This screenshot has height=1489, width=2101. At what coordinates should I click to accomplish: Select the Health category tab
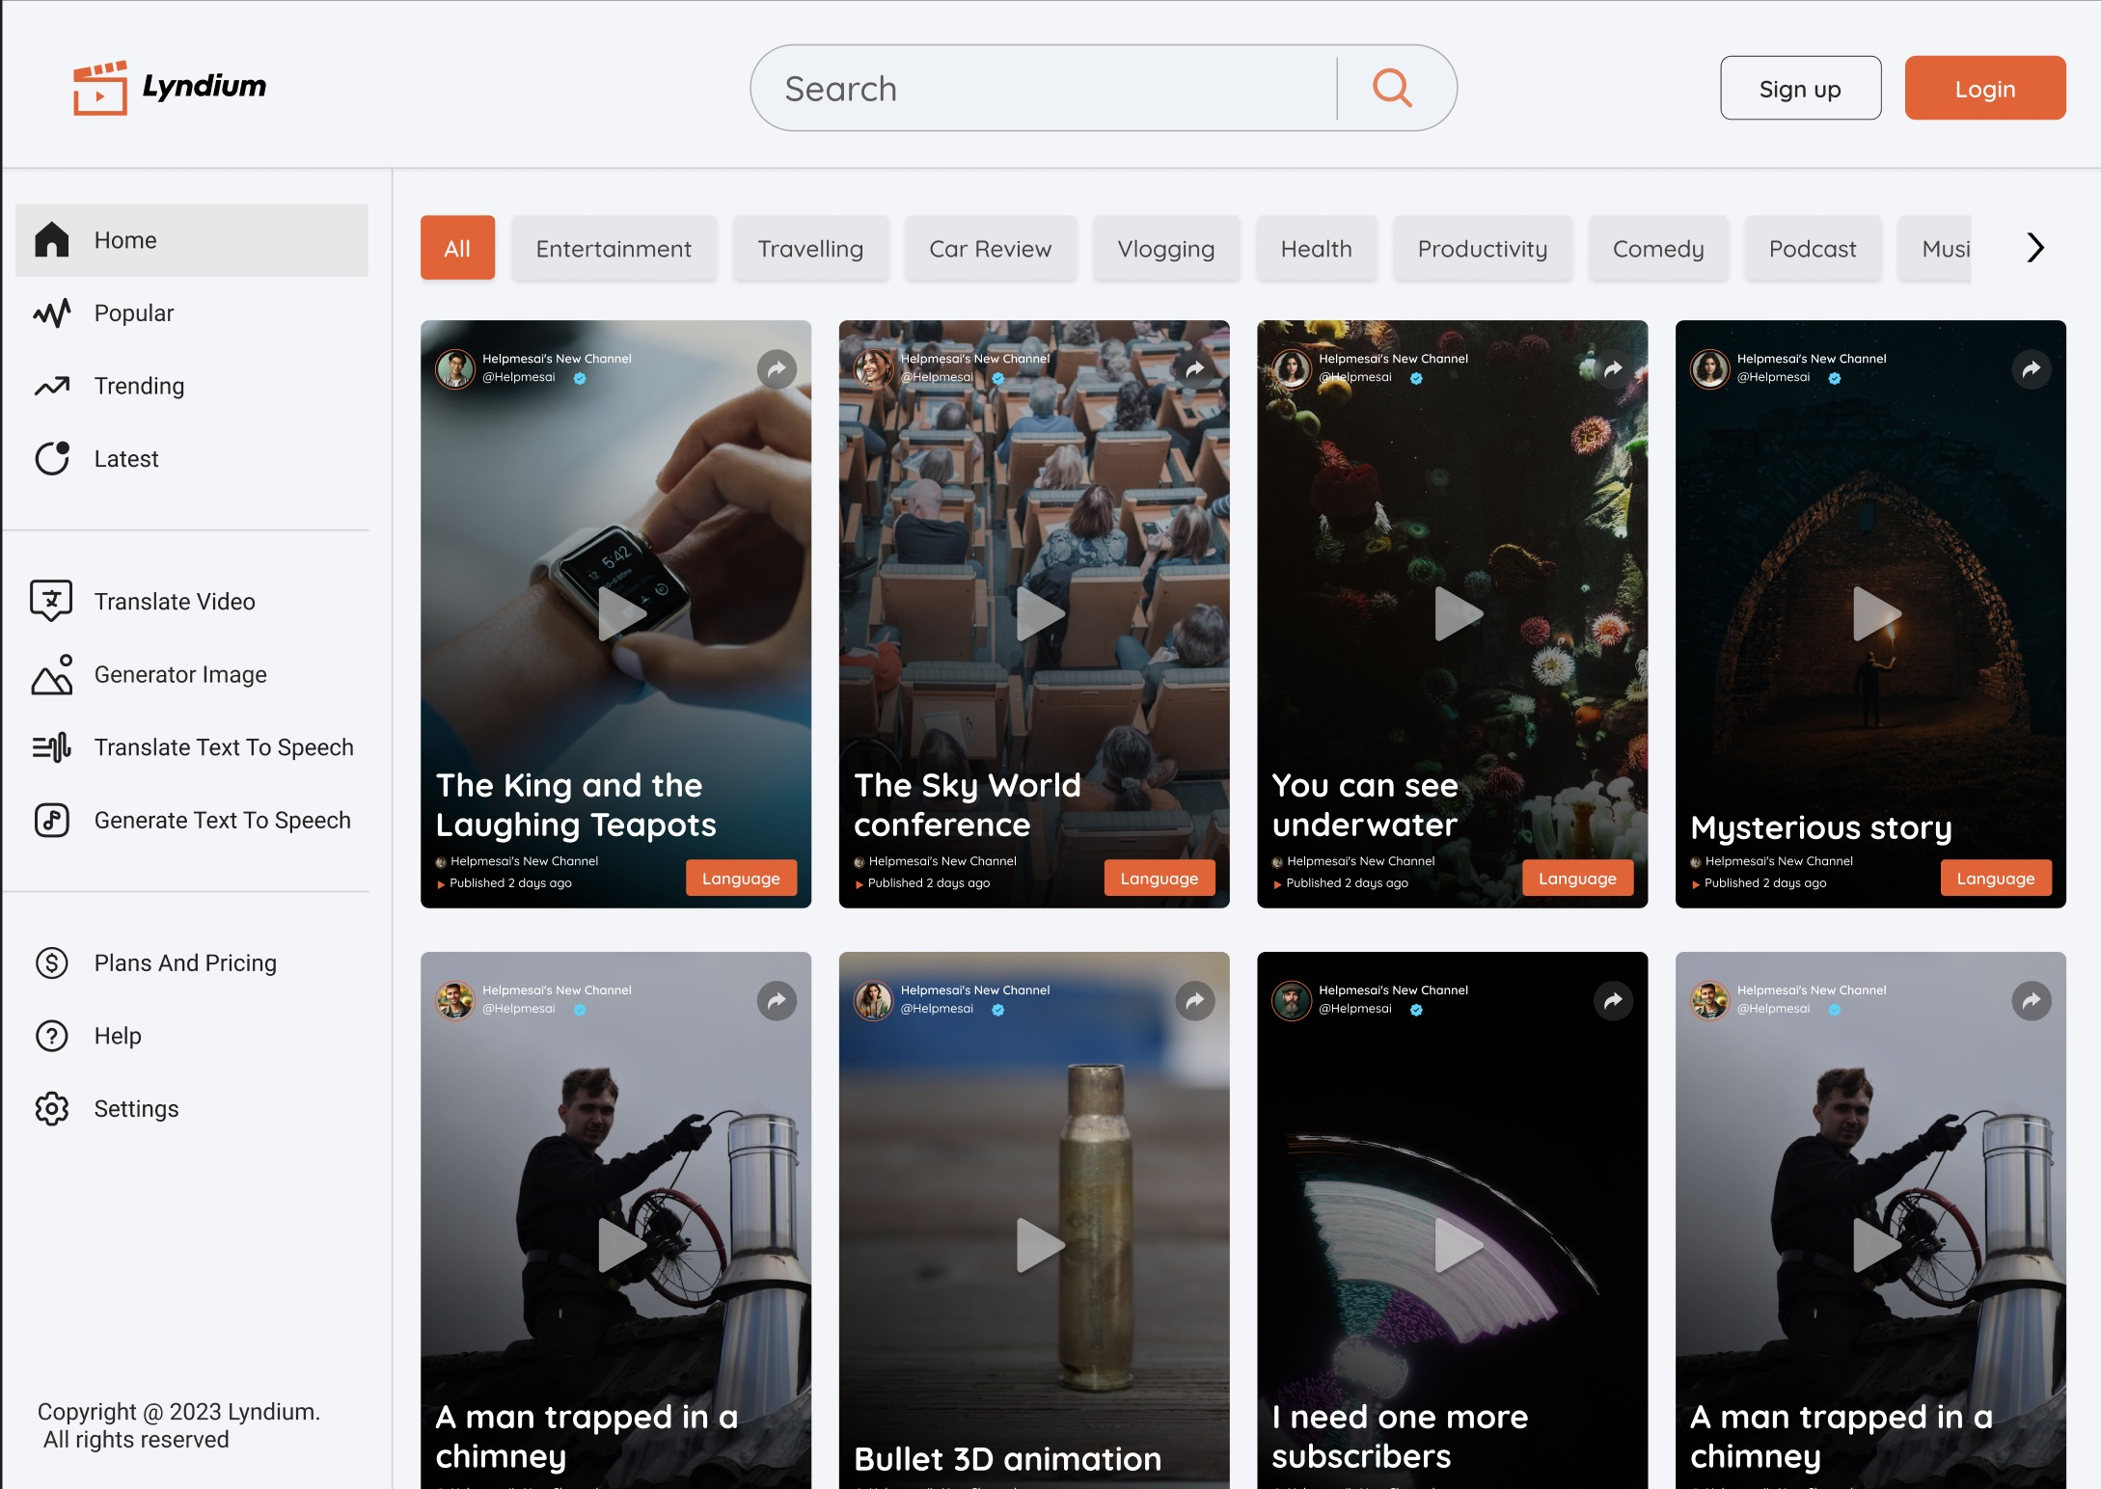(x=1316, y=248)
